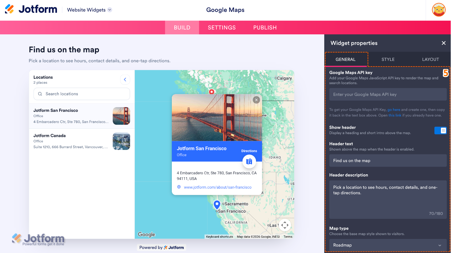This screenshot has width=451, height=253.
Task: Open the SETTINGS tab
Action: click(222, 27)
